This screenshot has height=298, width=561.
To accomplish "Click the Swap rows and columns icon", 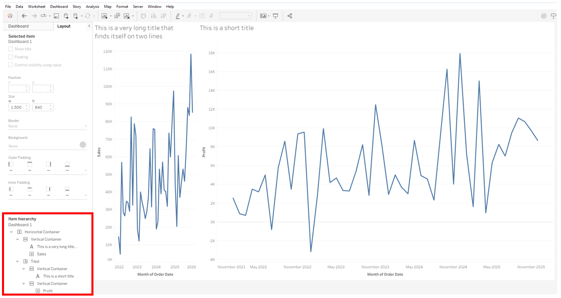I will (143, 16).
